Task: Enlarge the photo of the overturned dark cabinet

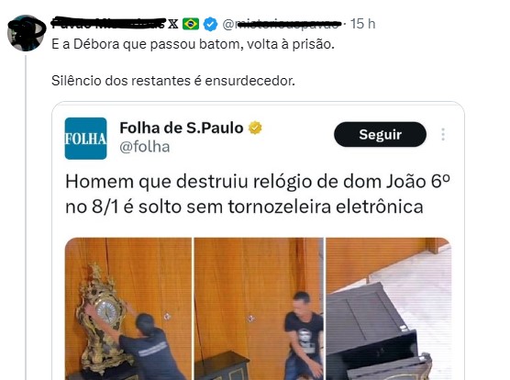Action: [x=389, y=308]
